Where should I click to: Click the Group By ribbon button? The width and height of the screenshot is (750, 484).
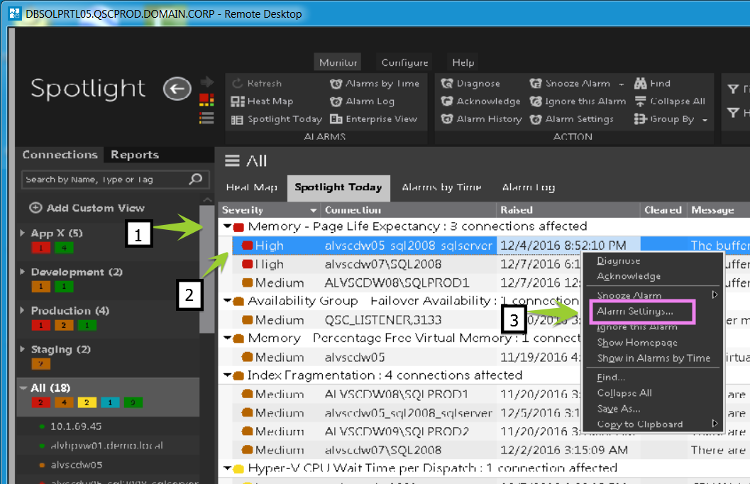[664, 119]
